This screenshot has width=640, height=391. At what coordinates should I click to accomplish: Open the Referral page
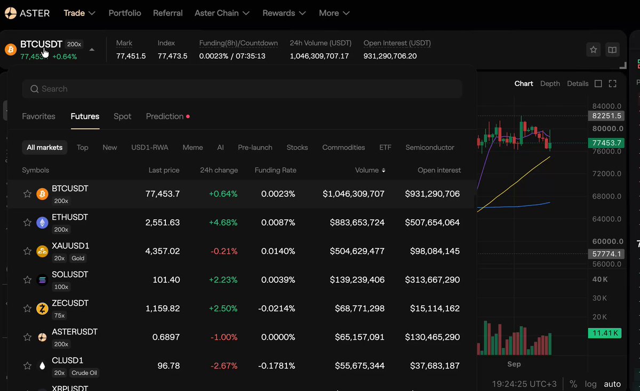(168, 13)
